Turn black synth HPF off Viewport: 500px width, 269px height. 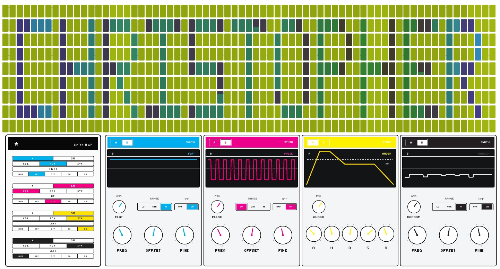[x=475, y=207]
